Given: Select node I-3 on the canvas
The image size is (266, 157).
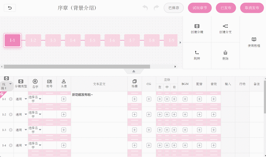Looking at the screenshot, I should (x=53, y=40).
